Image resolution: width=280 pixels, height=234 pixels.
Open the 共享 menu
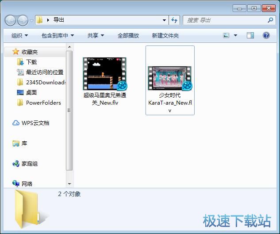click(x=96, y=36)
